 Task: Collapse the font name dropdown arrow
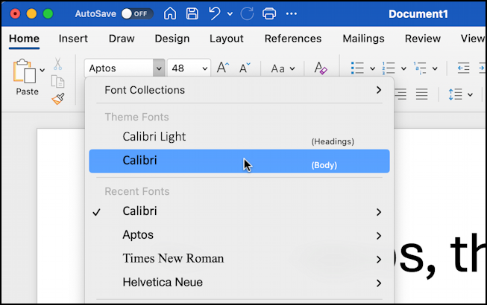(159, 68)
